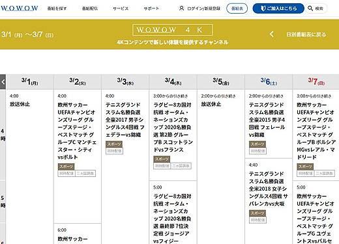Select the 3/2(火) date header

tap(78, 82)
